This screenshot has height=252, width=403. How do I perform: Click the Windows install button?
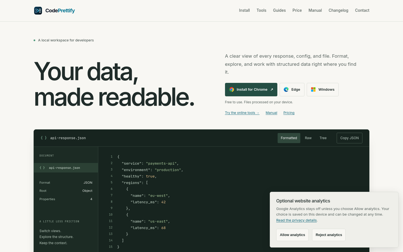point(323,90)
